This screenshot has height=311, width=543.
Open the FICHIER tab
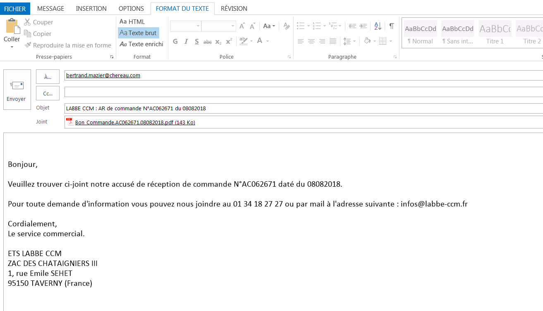pos(15,8)
